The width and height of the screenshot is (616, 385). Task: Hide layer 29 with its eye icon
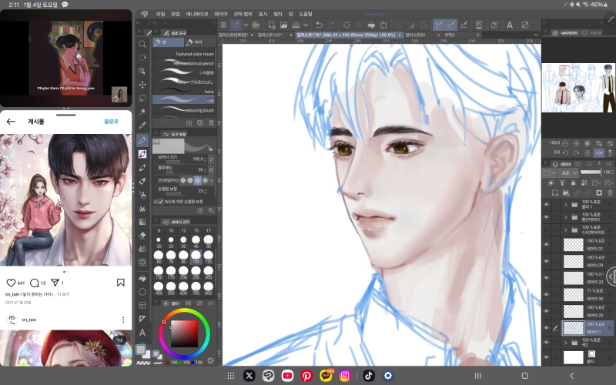(546, 262)
